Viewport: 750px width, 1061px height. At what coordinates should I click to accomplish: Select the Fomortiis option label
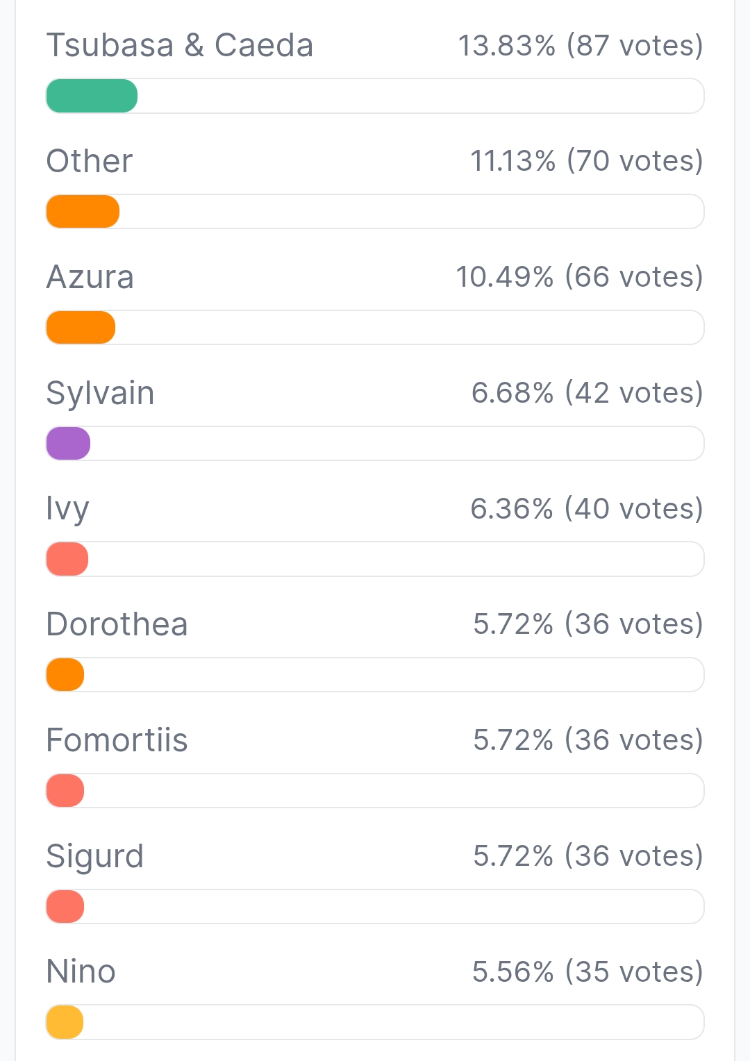point(117,740)
